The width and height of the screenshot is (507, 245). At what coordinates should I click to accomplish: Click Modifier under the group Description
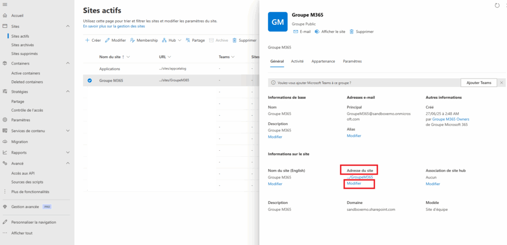point(275,137)
